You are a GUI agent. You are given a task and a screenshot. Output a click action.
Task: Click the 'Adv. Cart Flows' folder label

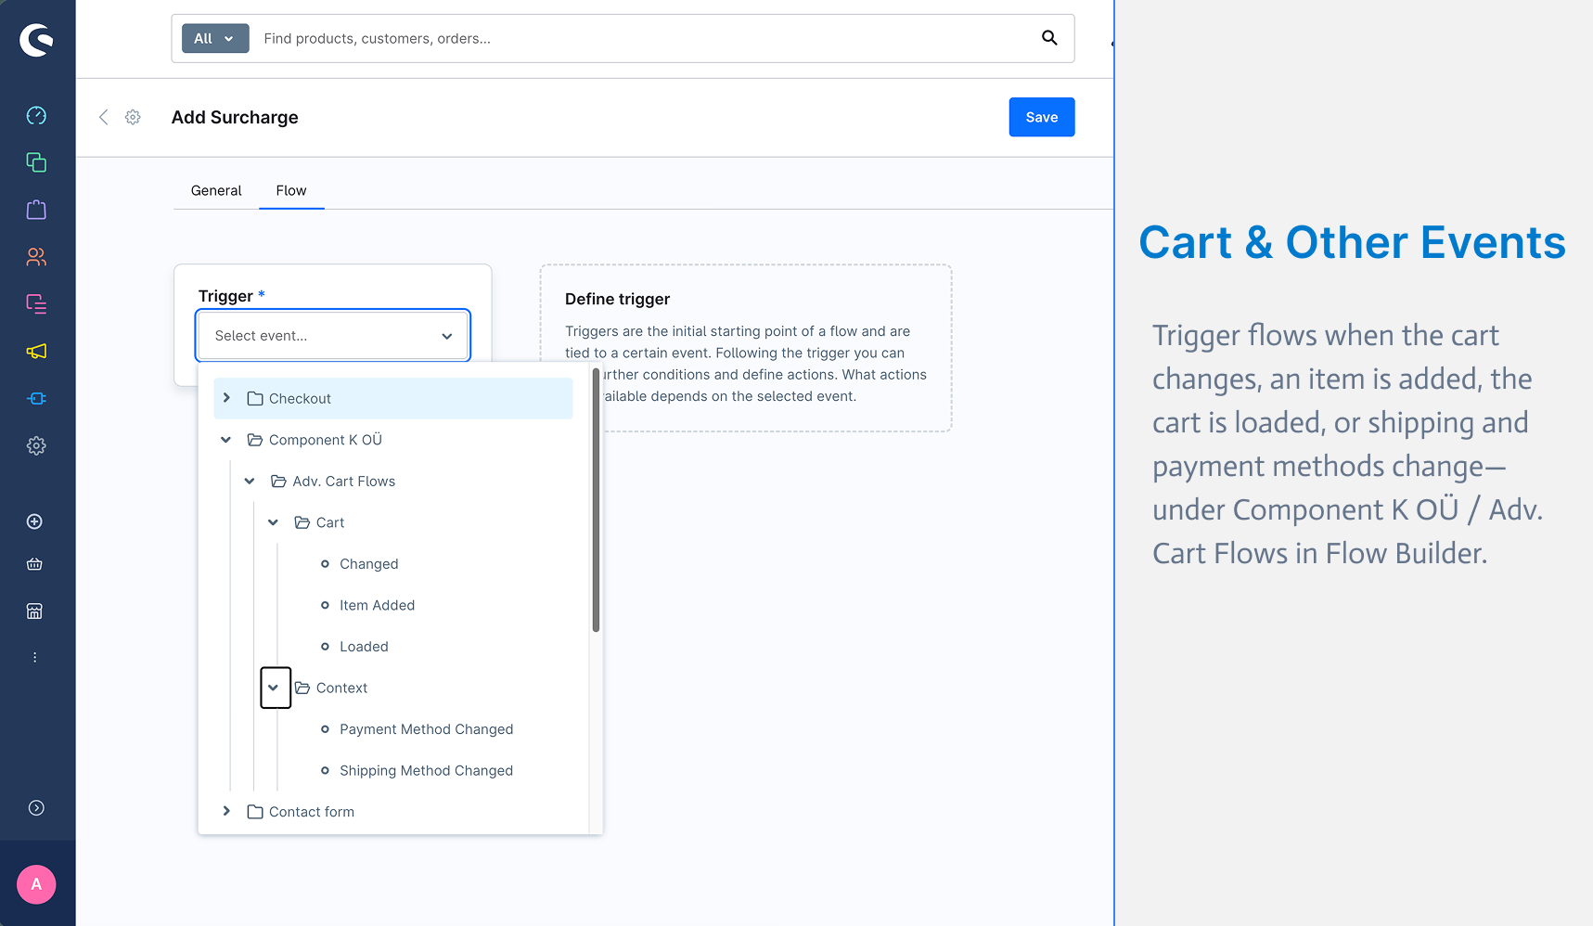pos(344,481)
